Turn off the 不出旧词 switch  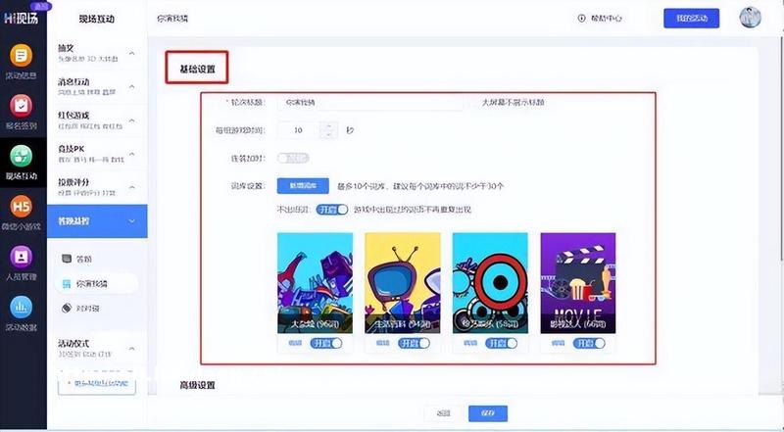tap(332, 210)
